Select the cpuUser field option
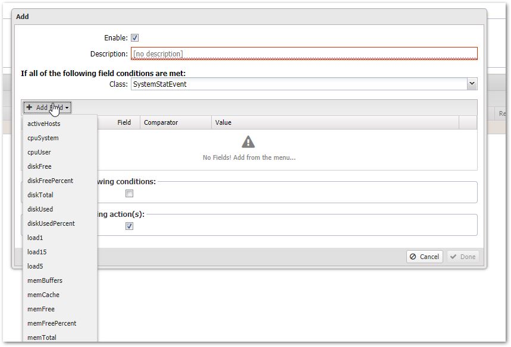 (x=39, y=152)
